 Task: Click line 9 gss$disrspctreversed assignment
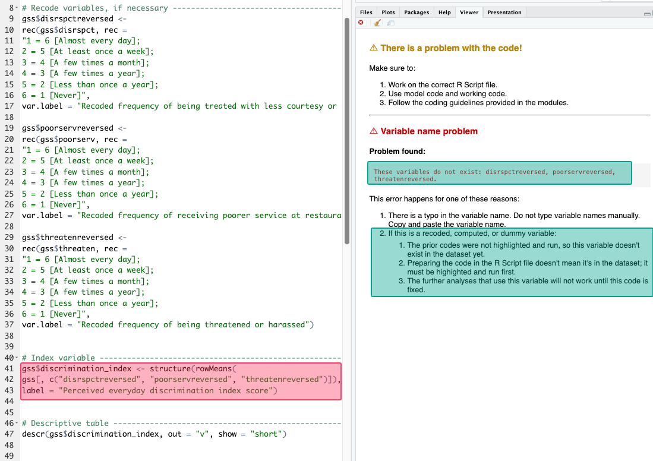[74, 19]
